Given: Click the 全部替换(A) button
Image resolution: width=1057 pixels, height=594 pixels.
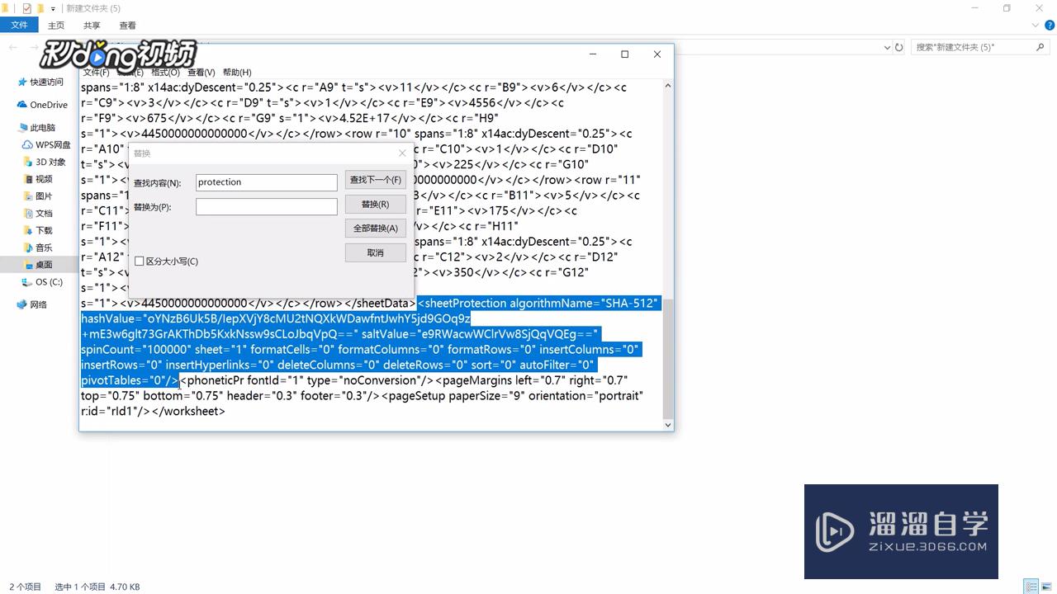Looking at the screenshot, I should [376, 229].
